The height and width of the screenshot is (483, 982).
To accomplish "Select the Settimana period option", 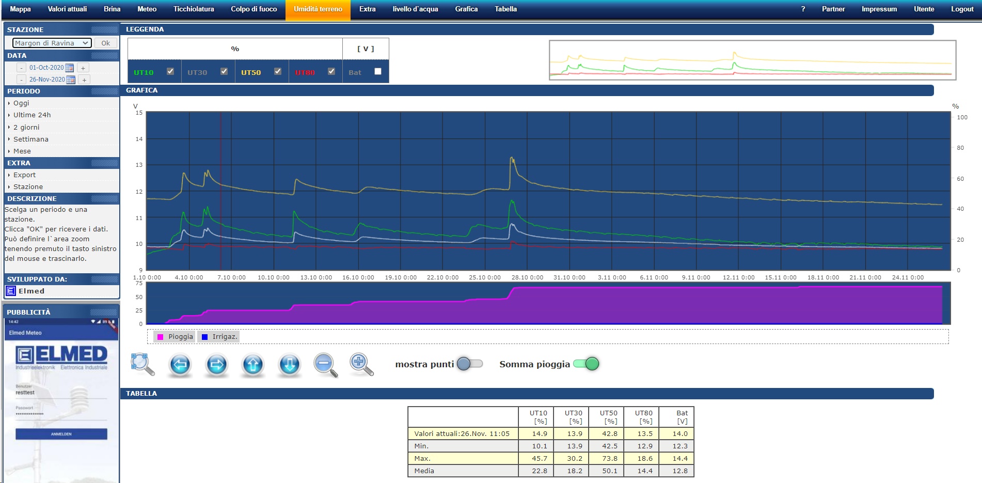I will 31,139.
